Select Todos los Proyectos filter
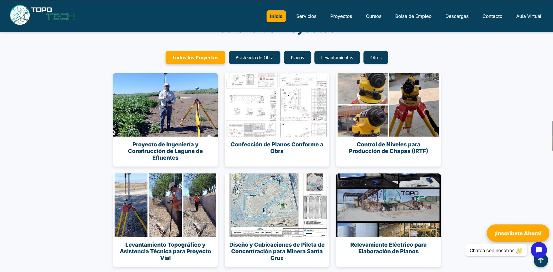The height and width of the screenshot is (272, 553). coord(195,58)
